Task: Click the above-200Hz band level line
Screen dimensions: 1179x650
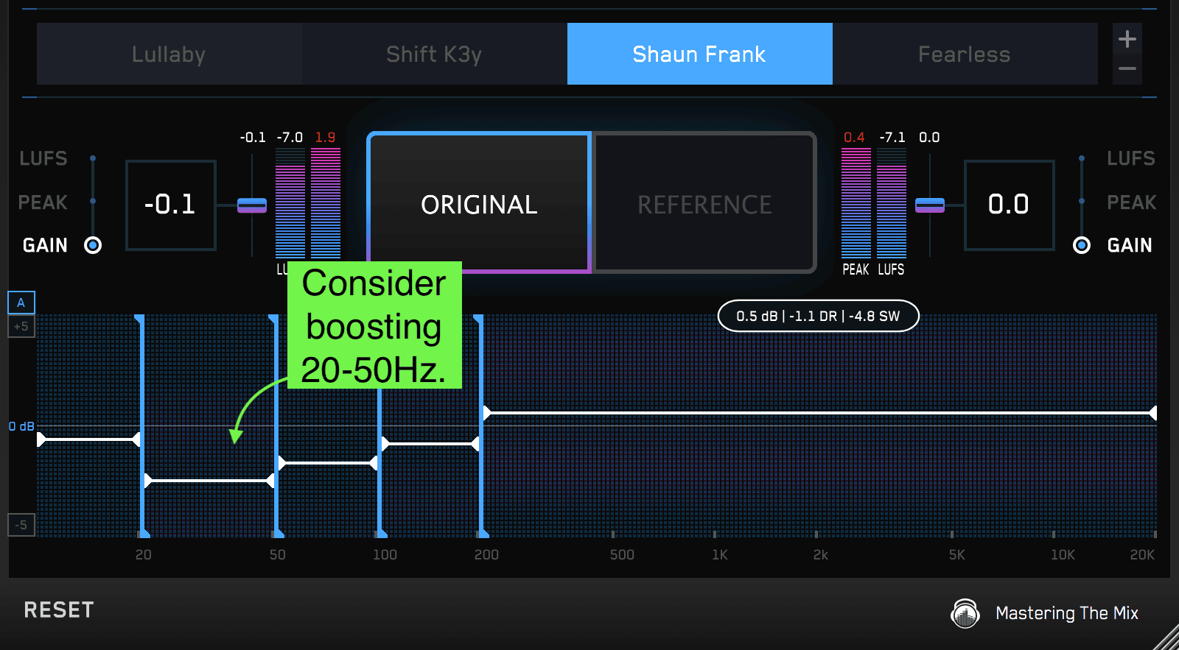Action: point(819,413)
